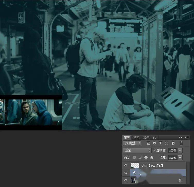The height and width of the screenshot is (187, 194).
Task: Click lock transparent pixels icon
Action: (x=135, y=158)
